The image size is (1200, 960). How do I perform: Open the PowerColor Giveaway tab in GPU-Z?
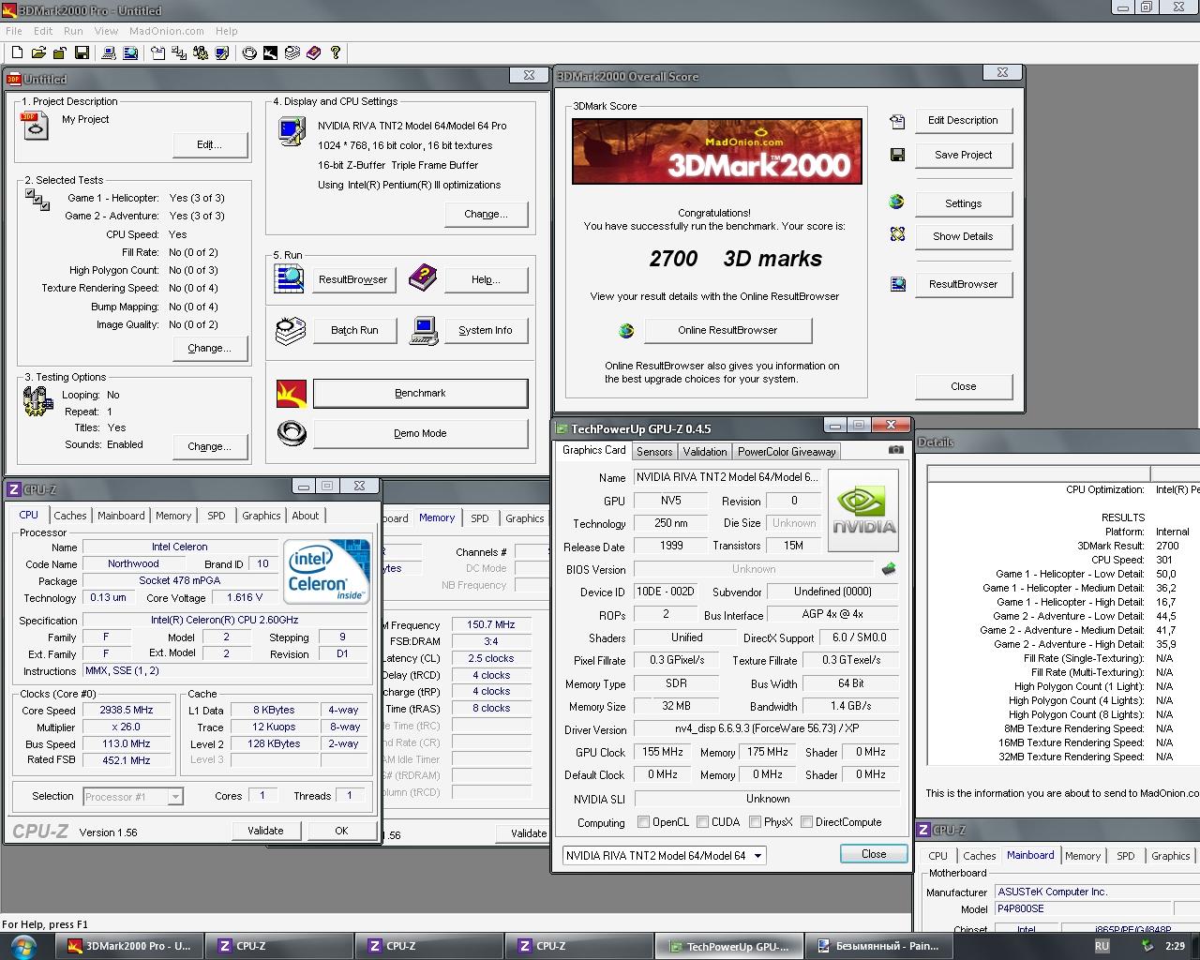coord(787,451)
